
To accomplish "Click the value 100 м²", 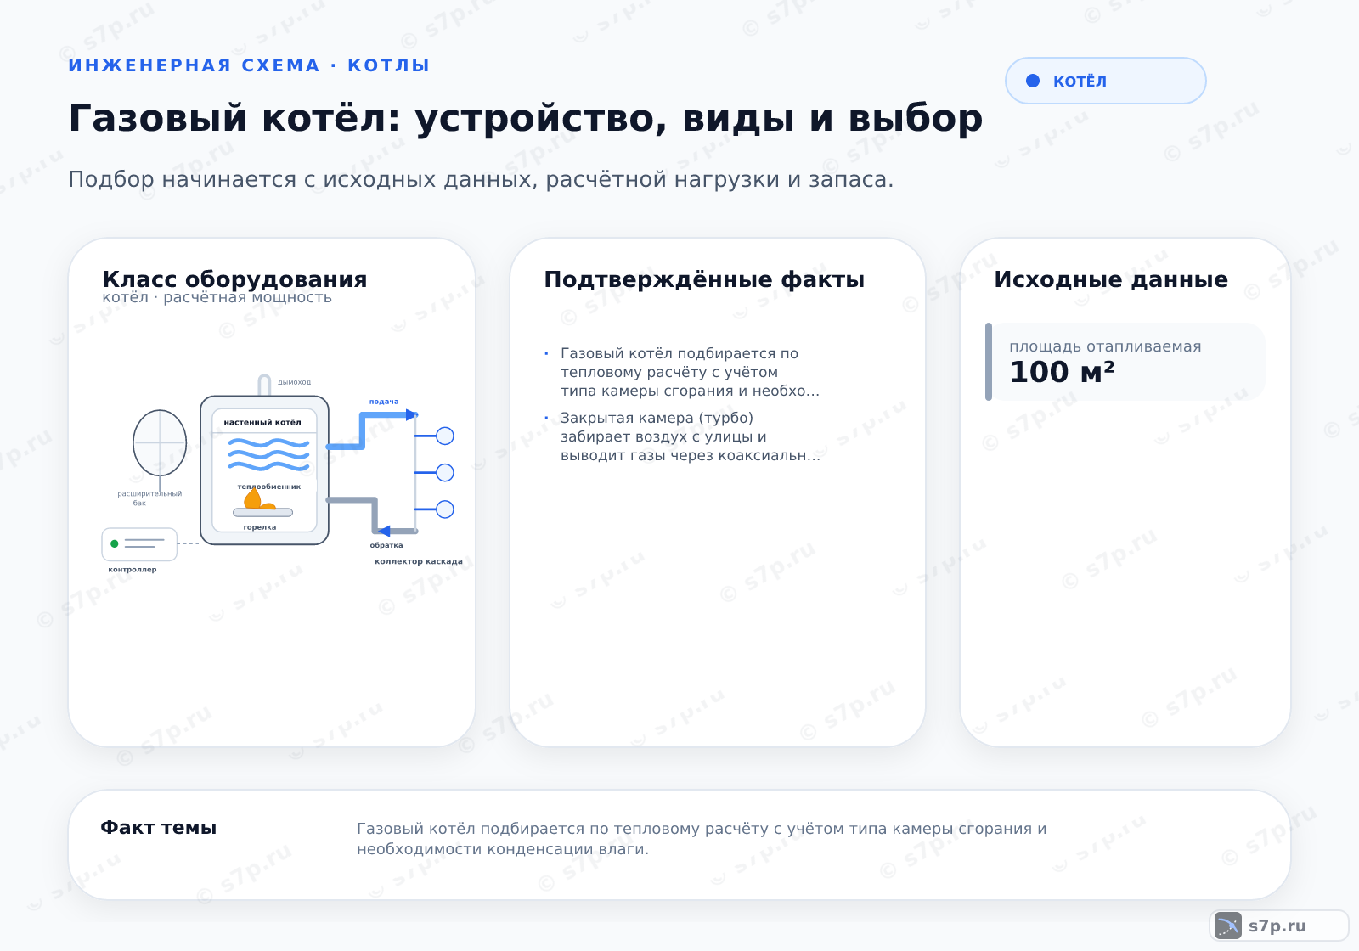I will [1062, 372].
